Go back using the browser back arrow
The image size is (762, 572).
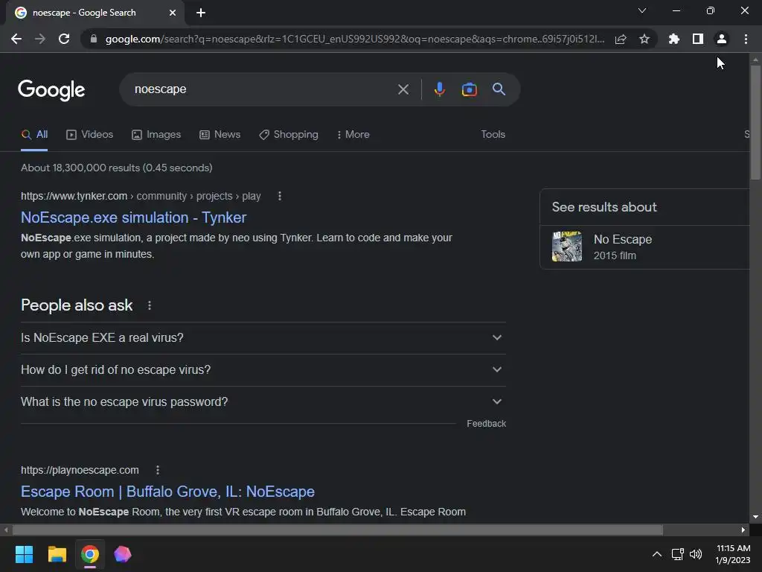tap(16, 39)
